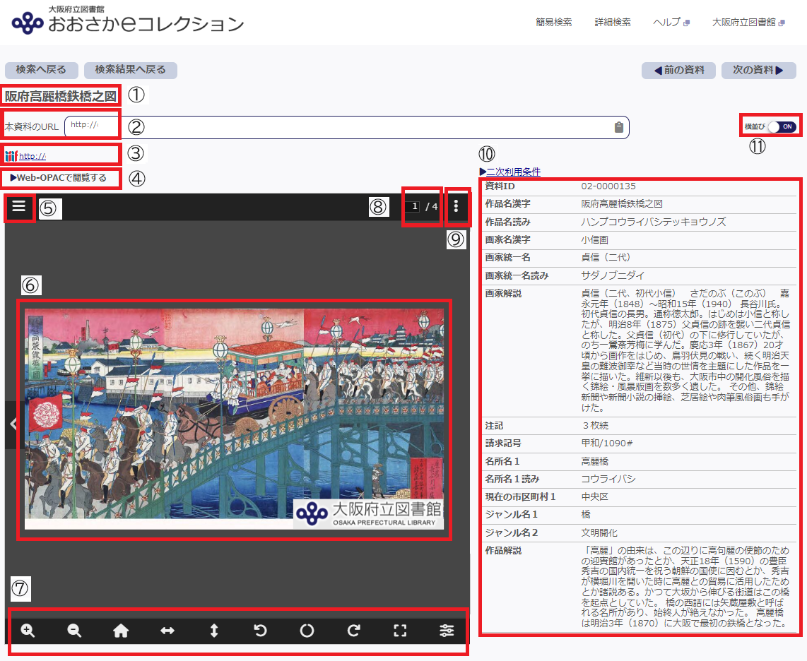This screenshot has width=807, height=661.
Task: Go to previous image with left chevron
Action: (13, 424)
